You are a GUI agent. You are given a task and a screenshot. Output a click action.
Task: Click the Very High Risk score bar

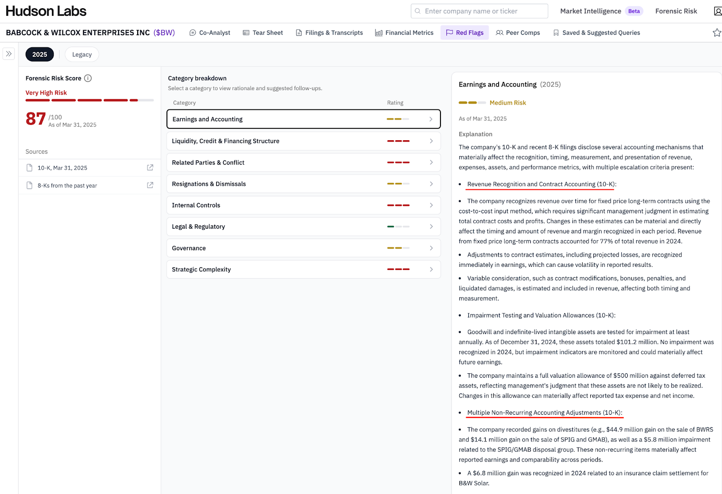pos(89,100)
